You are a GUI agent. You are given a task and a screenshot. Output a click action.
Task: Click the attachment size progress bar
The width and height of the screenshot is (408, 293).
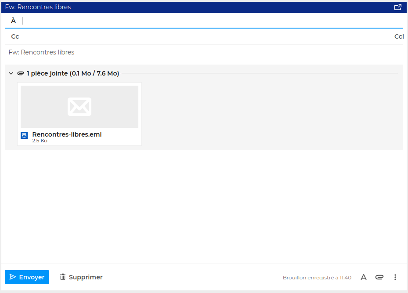coord(260,74)
